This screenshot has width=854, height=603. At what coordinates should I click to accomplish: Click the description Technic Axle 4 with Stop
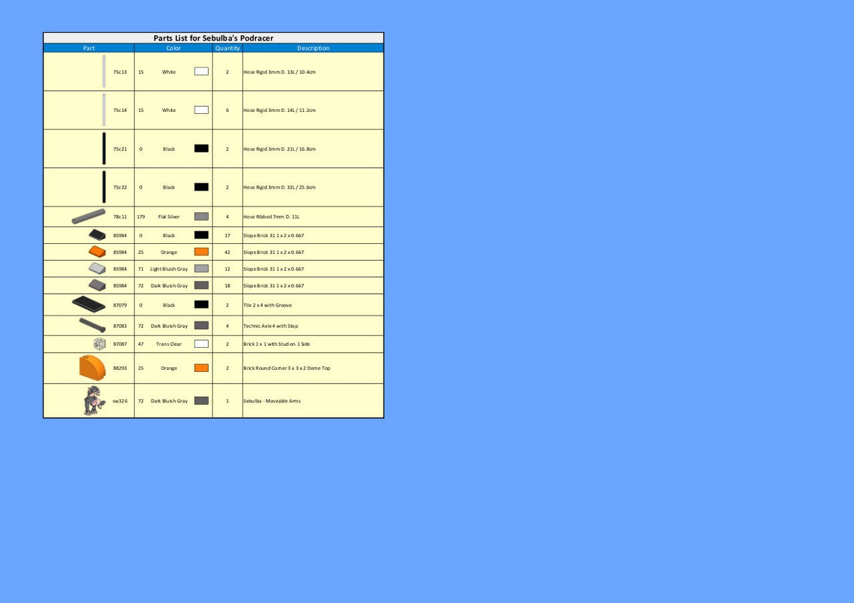tap(271, 326)
